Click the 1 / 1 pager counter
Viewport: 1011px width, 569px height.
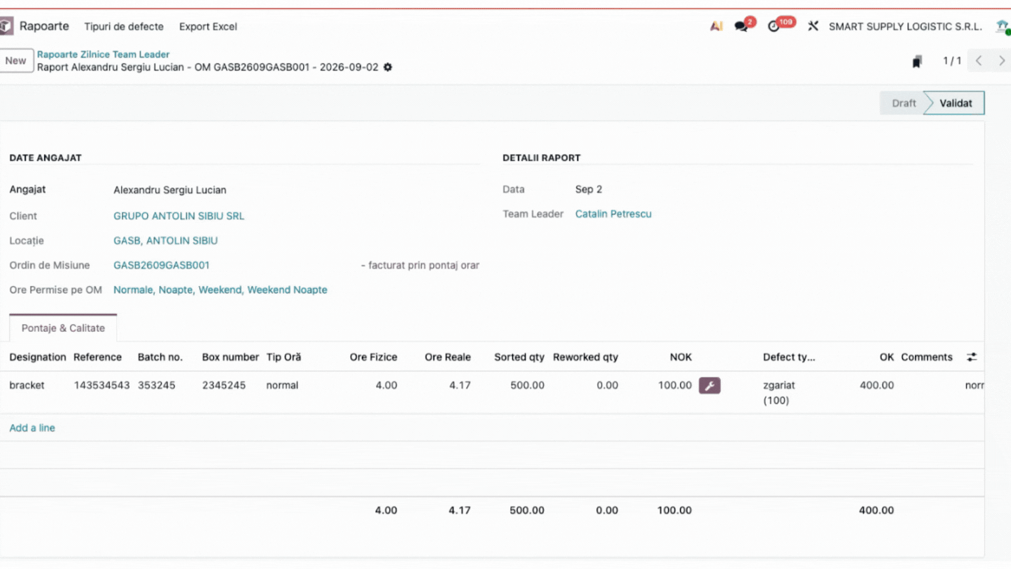coord(951,61)
